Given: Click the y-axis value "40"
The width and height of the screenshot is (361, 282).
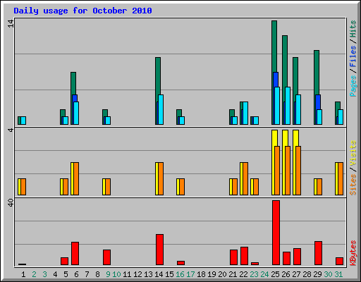Looking at the screenshot, I should click(x=11, y=203).
